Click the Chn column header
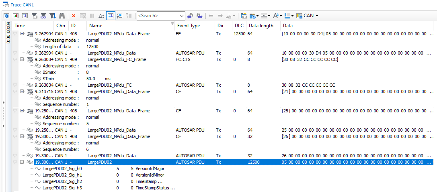Image resolution: width=437 pixels, height=193 pixels. [x=60, y=26]
